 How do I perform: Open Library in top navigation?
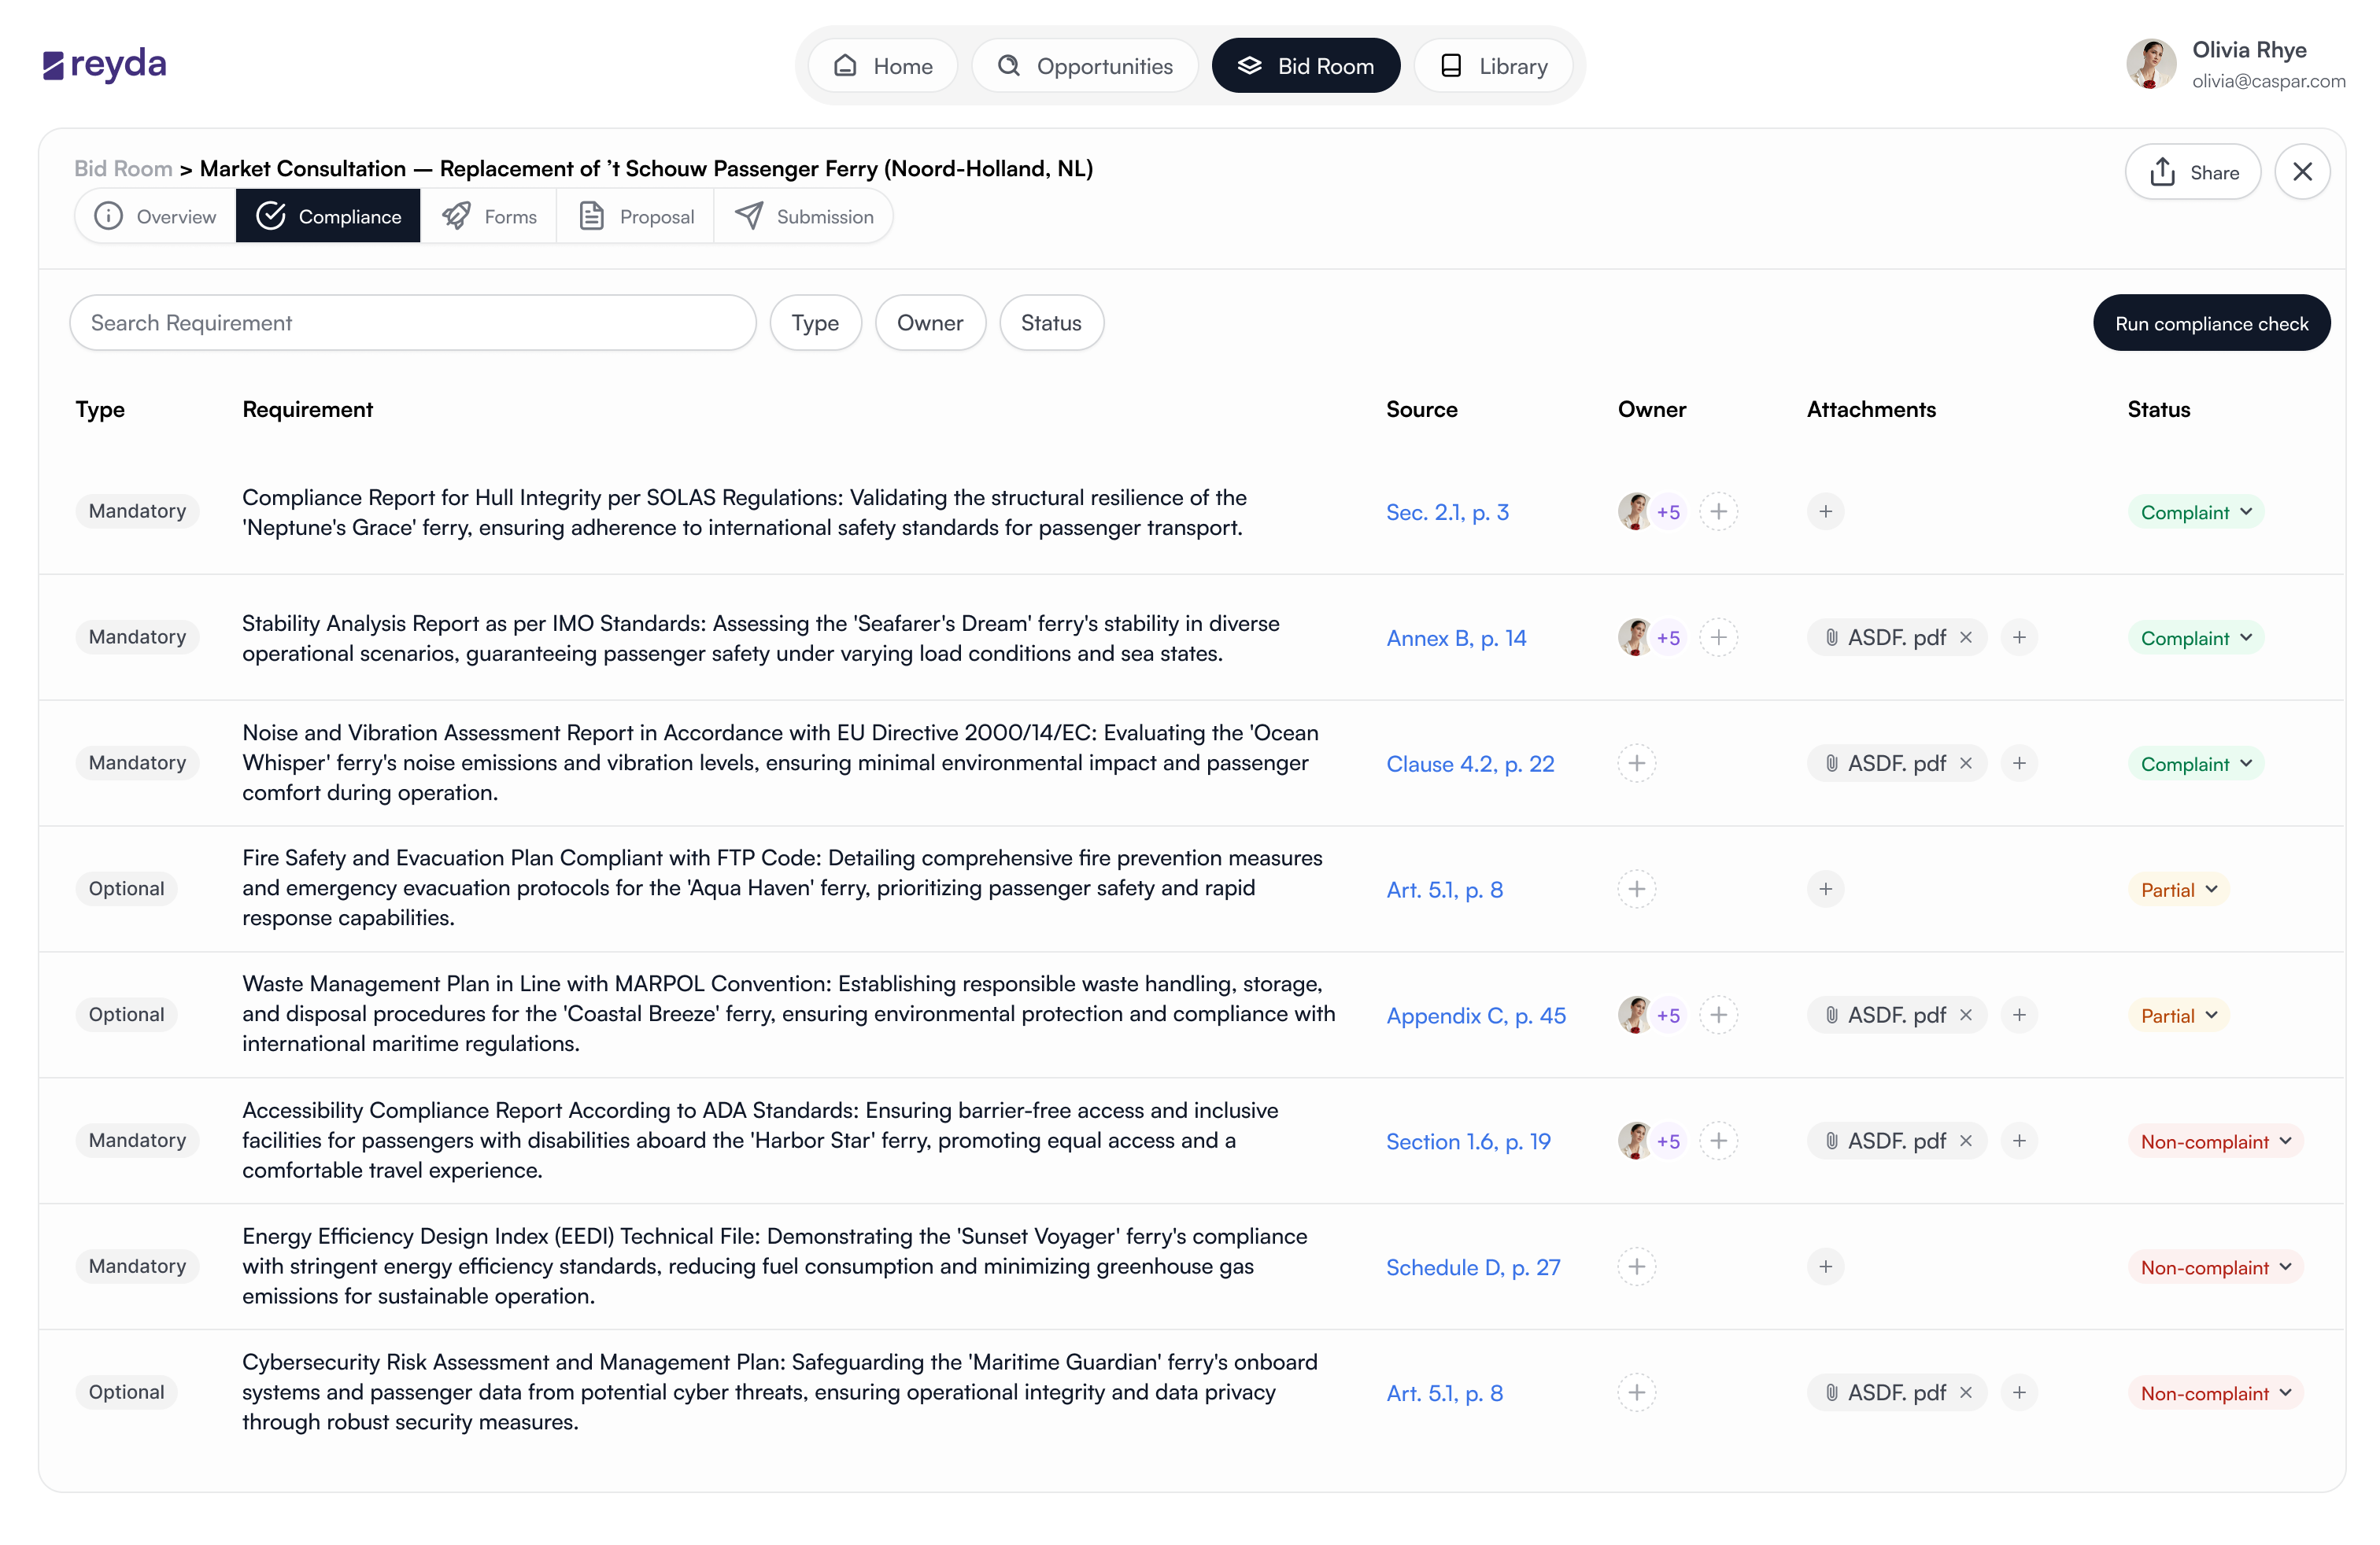[1494, 66]
